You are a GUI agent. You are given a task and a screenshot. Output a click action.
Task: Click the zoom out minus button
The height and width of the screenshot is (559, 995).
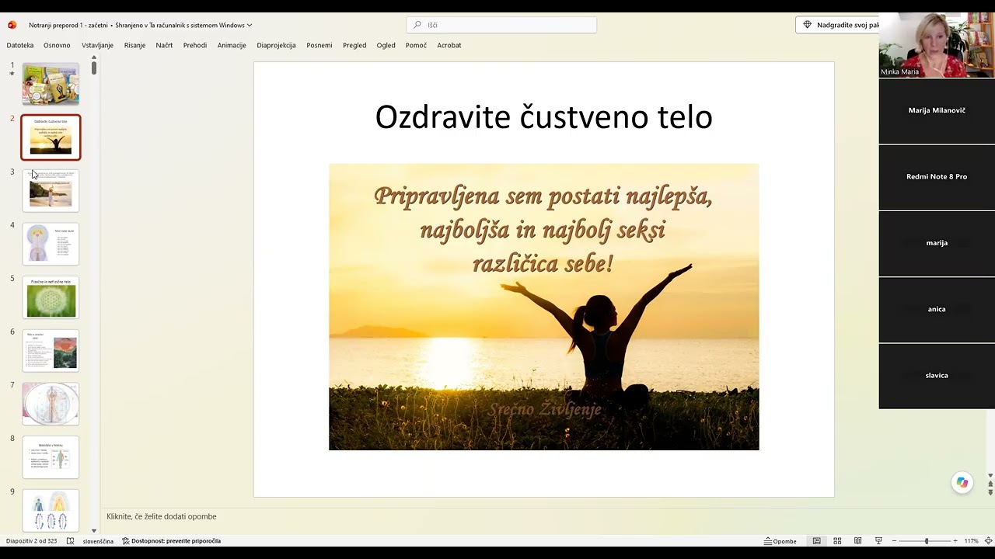point(894,541)
